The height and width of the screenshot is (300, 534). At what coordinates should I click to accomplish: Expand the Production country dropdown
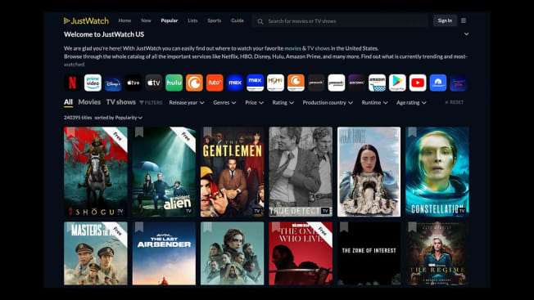pos(328,103)
